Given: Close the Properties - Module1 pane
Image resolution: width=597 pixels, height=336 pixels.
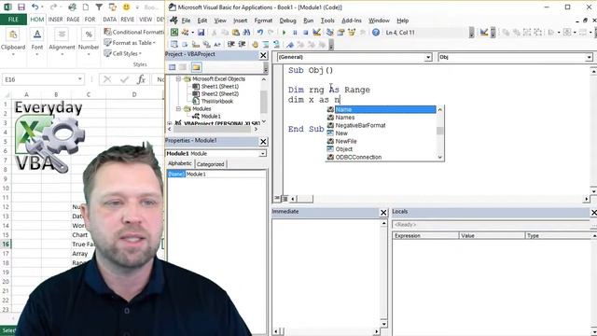Looking at the screenshot, I should (263, 141).
